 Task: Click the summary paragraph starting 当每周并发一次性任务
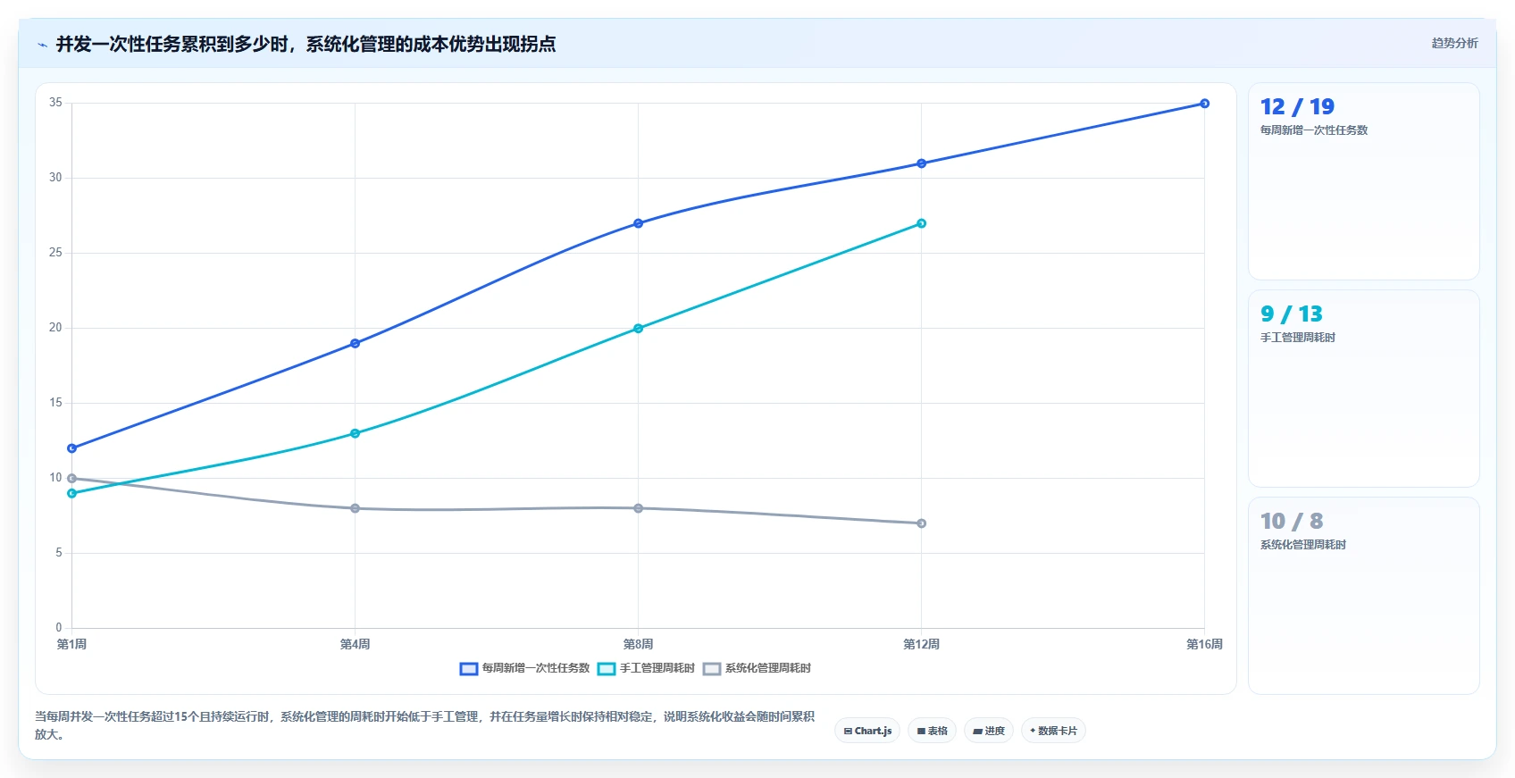(x=425, y=725)
